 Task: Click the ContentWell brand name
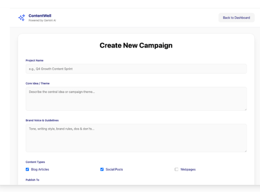tap(40, 16)
